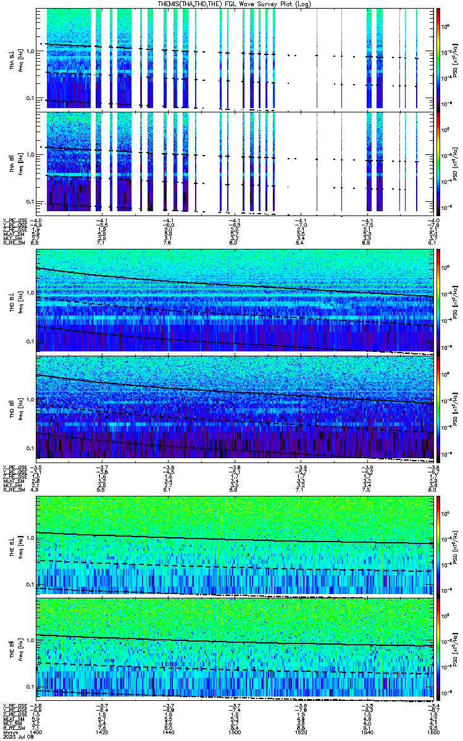Click the THE B|| panel color bar
Image resolution: width=463 pixels, height=741 pixels.
pyautogui.click(x=438, y=648)
